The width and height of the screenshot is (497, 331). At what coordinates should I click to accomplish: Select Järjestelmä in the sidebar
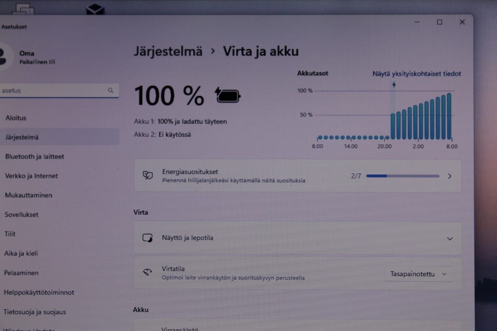(x=60, y=137)
